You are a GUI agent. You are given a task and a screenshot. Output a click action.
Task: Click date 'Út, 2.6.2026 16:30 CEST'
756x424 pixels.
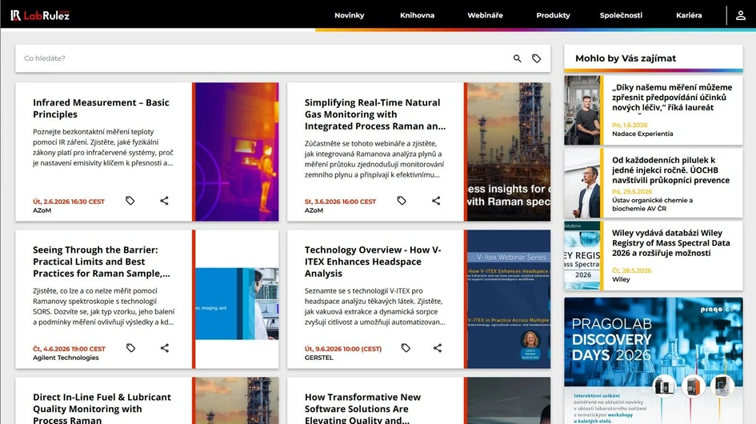click(x=69, y=202)
